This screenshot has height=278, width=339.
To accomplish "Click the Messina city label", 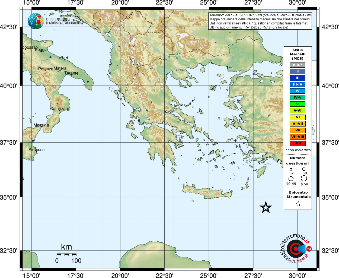I will click(x=41, y=125).
